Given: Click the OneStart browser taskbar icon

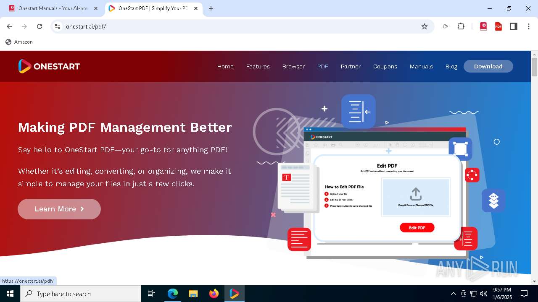Looking at the screenshot, I should [x=234, y=294].
